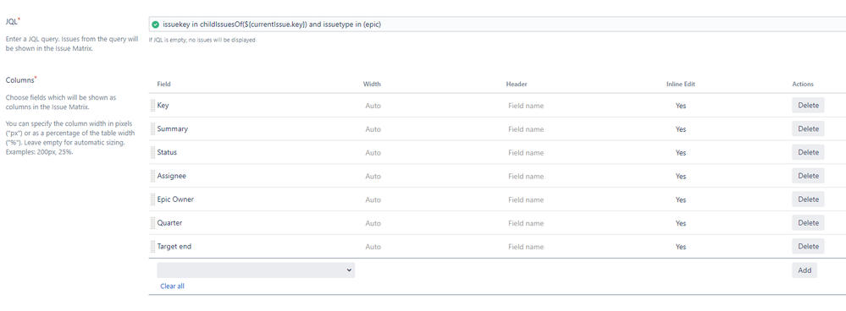Viewport: 846px width, 311px height.
Task: Select the drag handle for Status row
Action: pos(152,153)
